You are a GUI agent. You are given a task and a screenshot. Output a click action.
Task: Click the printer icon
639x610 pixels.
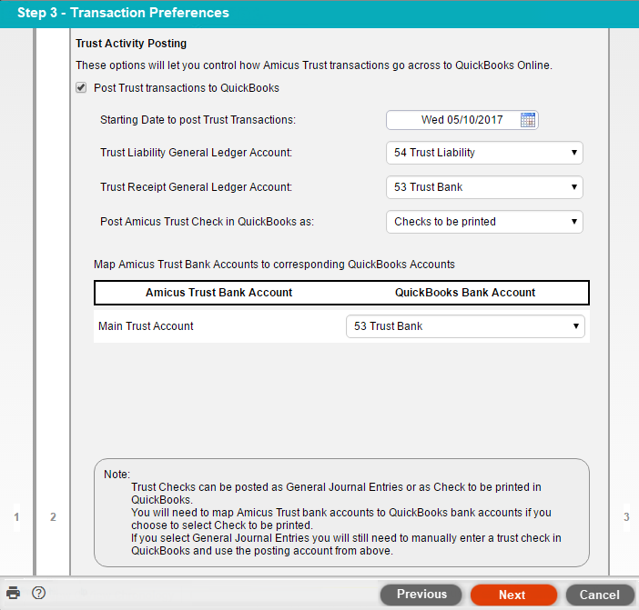click(13, 593)
